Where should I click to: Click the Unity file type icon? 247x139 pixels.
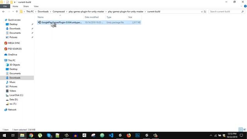39,22
